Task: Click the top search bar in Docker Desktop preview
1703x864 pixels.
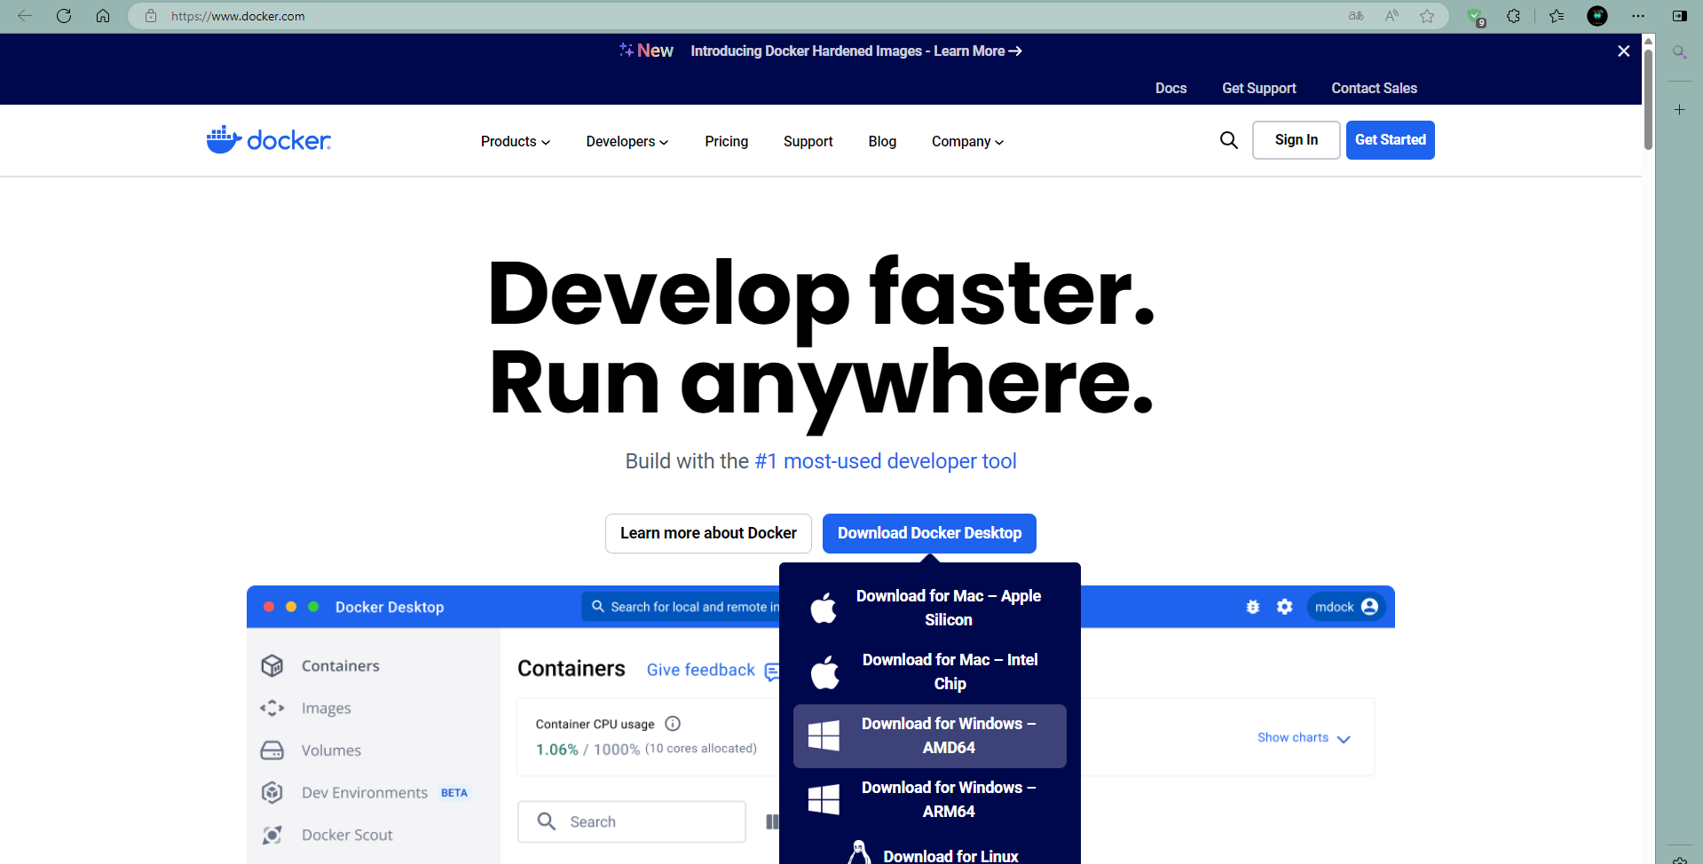Action: tap(681, 607)
